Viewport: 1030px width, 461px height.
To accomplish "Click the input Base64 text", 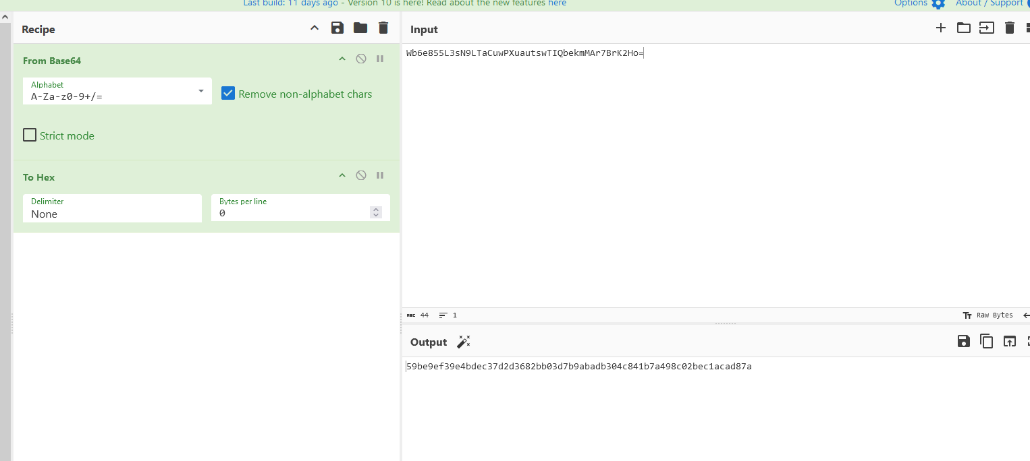I will click(x=525, y=53).
